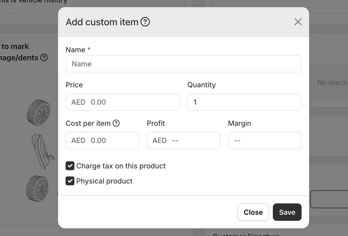Click the "Profit" label text
348x236 pixels.
[x=156, y=123]
